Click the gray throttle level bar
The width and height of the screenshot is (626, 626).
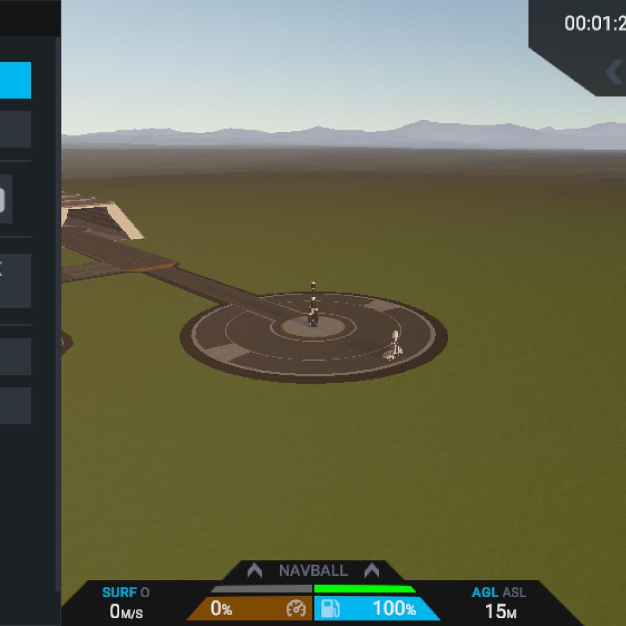tap(262, 589)
